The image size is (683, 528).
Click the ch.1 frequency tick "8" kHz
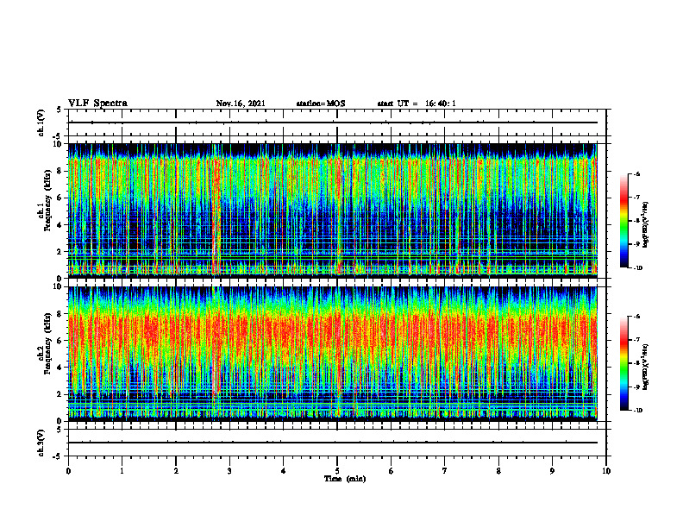(x=60, y=171)
